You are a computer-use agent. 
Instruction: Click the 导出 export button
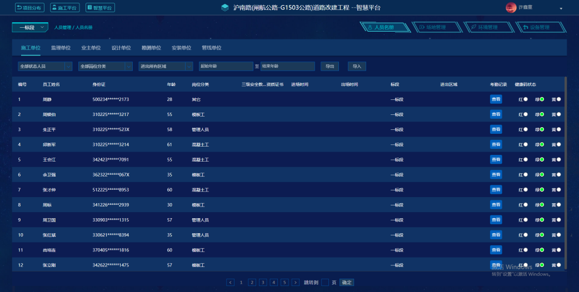click(330, 67)
